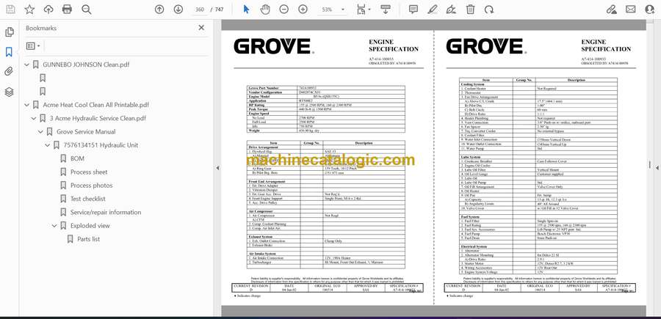
Task: Go to the Test checklist bookmark
Action: (x=87, y=199)
